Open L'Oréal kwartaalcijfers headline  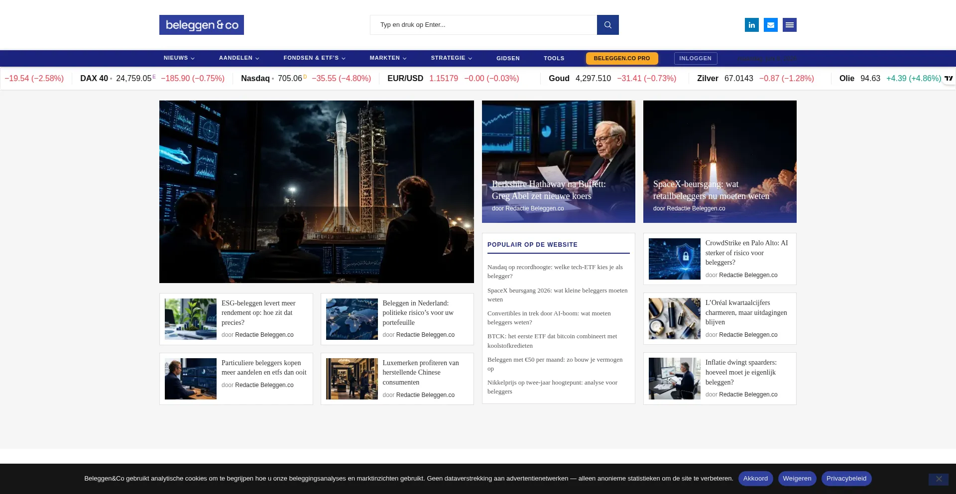click(x=746, y=312)
